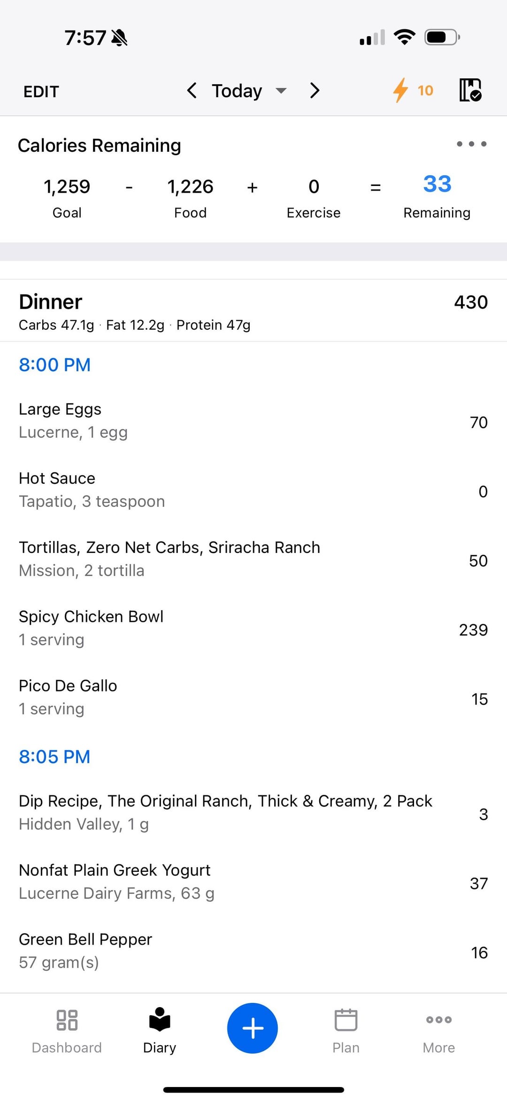Screen dimensions: 507x1102
Task: Open the 8:00 PM timestamp link
Action: [54, 365]
